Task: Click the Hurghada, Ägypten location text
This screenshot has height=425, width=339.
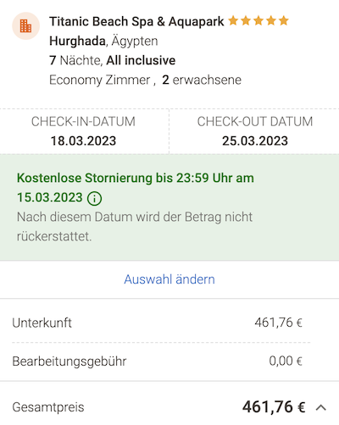Action: pos(103,41)
